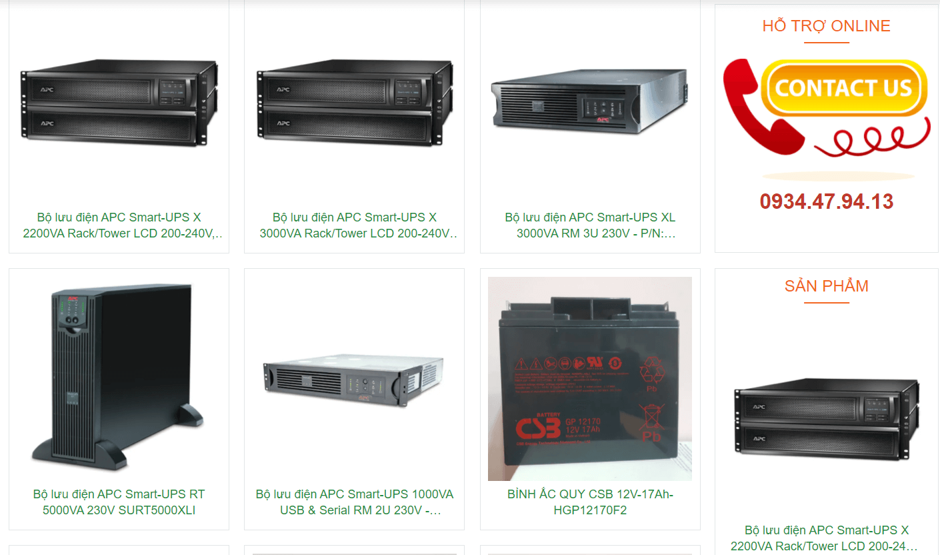Open APC Smart-UPS X 2200VA product image
This screenshot has width=940, height=555.
click(119, 103)
